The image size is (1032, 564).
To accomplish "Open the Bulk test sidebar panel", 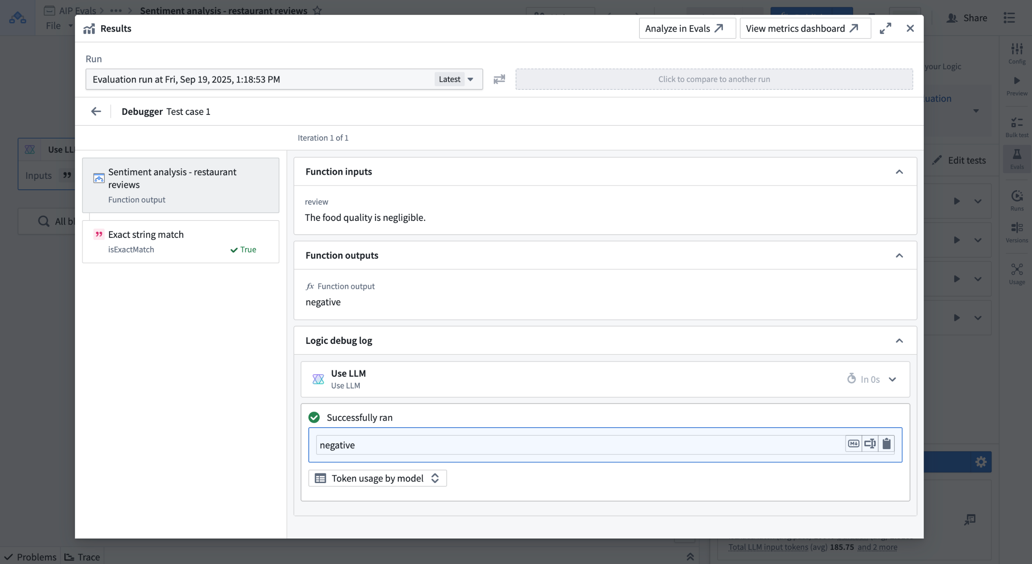I will tap(1016, 127).
